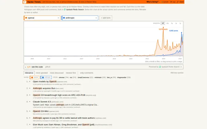The image size is (207, 129).
Task: Open the nytimes.com domain link
Action: pyautogui.click(x=101, y=118)
